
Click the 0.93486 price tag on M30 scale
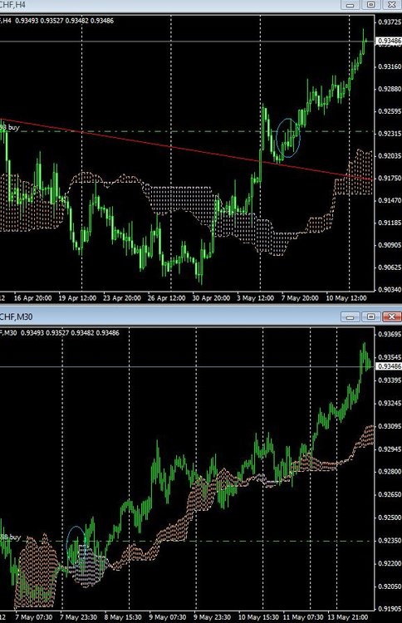click(x=389, y=366)
